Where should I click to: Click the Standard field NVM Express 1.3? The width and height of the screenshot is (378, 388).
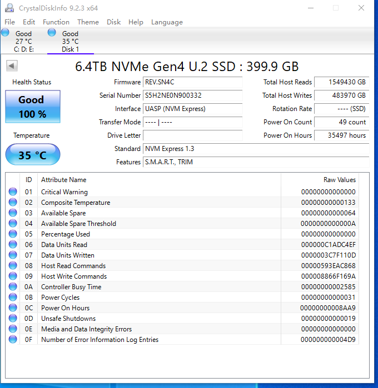[x=256, y=149]
